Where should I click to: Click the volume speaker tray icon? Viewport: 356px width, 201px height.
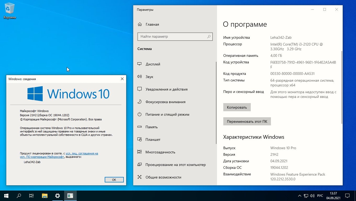pyautogui.click(x=312, y=196)
